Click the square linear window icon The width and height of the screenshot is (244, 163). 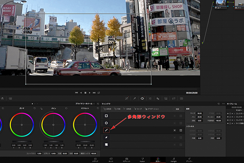106,116
